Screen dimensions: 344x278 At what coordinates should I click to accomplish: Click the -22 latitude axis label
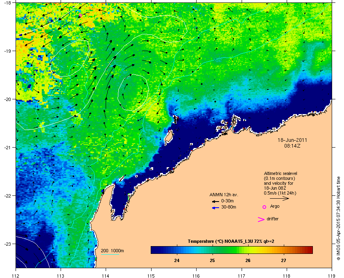click(x=7, y=196)
